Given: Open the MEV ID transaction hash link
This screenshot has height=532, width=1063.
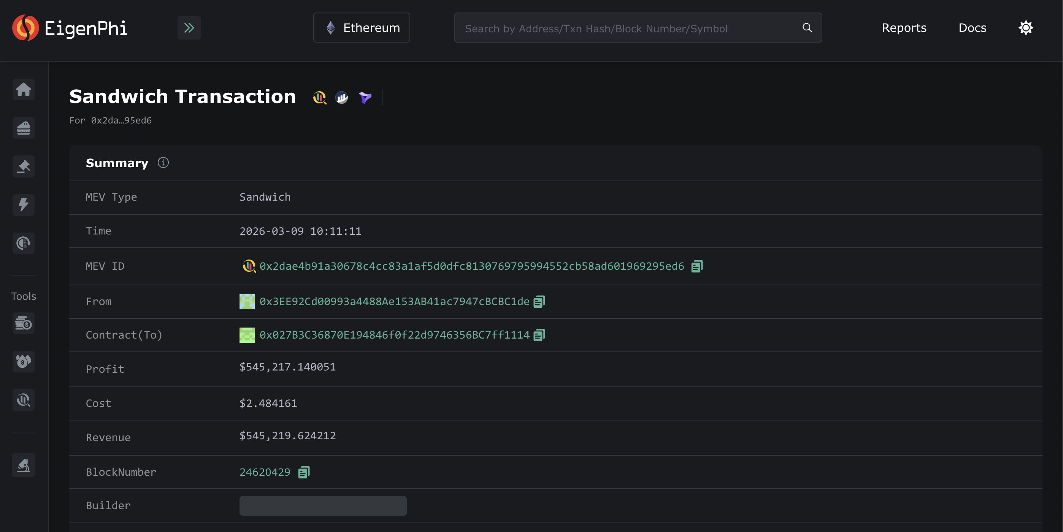Looking at the screenshot, I should pyautogui.click(x=471, y=266).
